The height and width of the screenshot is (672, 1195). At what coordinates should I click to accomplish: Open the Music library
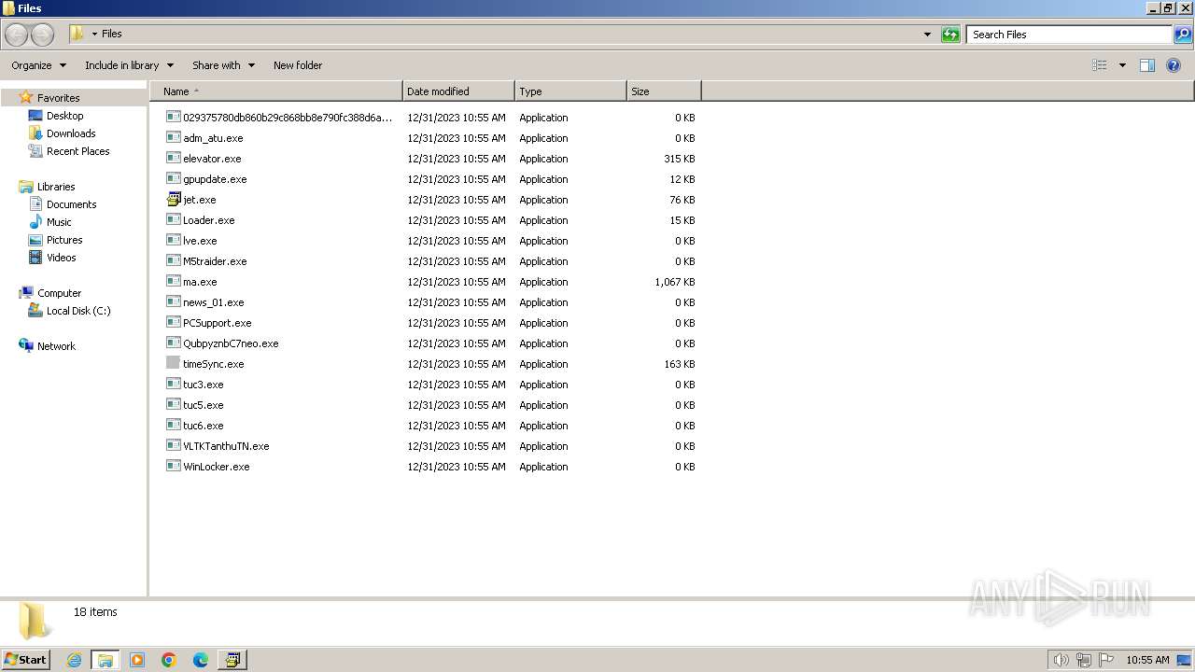pyautogui.click(x=59, y=222)
